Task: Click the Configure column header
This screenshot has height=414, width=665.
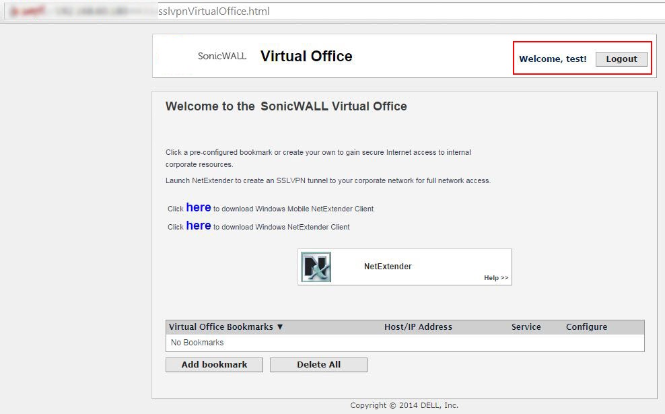Action: (586, 327)
